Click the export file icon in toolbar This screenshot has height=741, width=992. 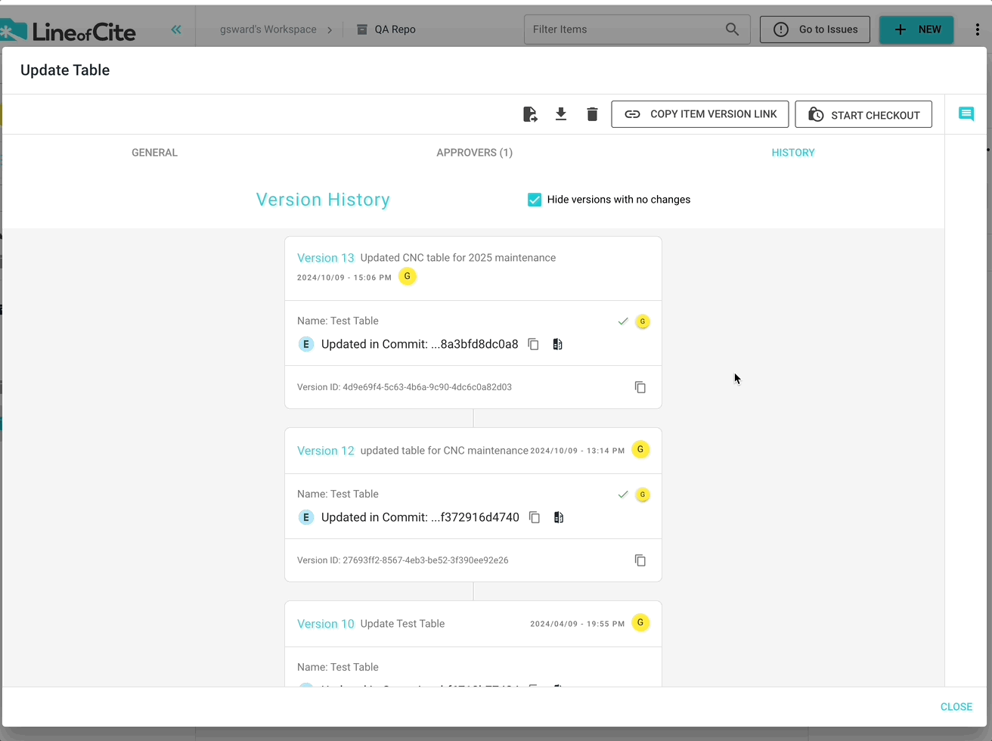(530, 114)
